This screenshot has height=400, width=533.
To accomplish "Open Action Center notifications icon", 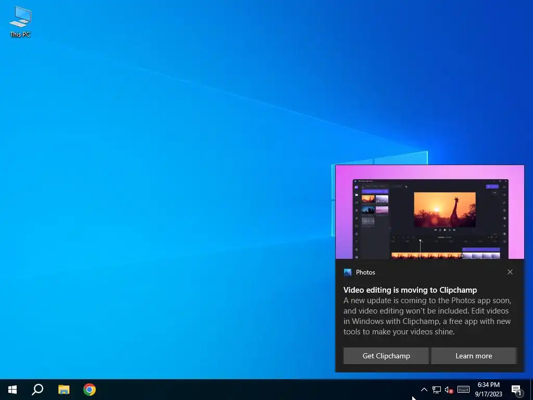I will coord(516,390).
